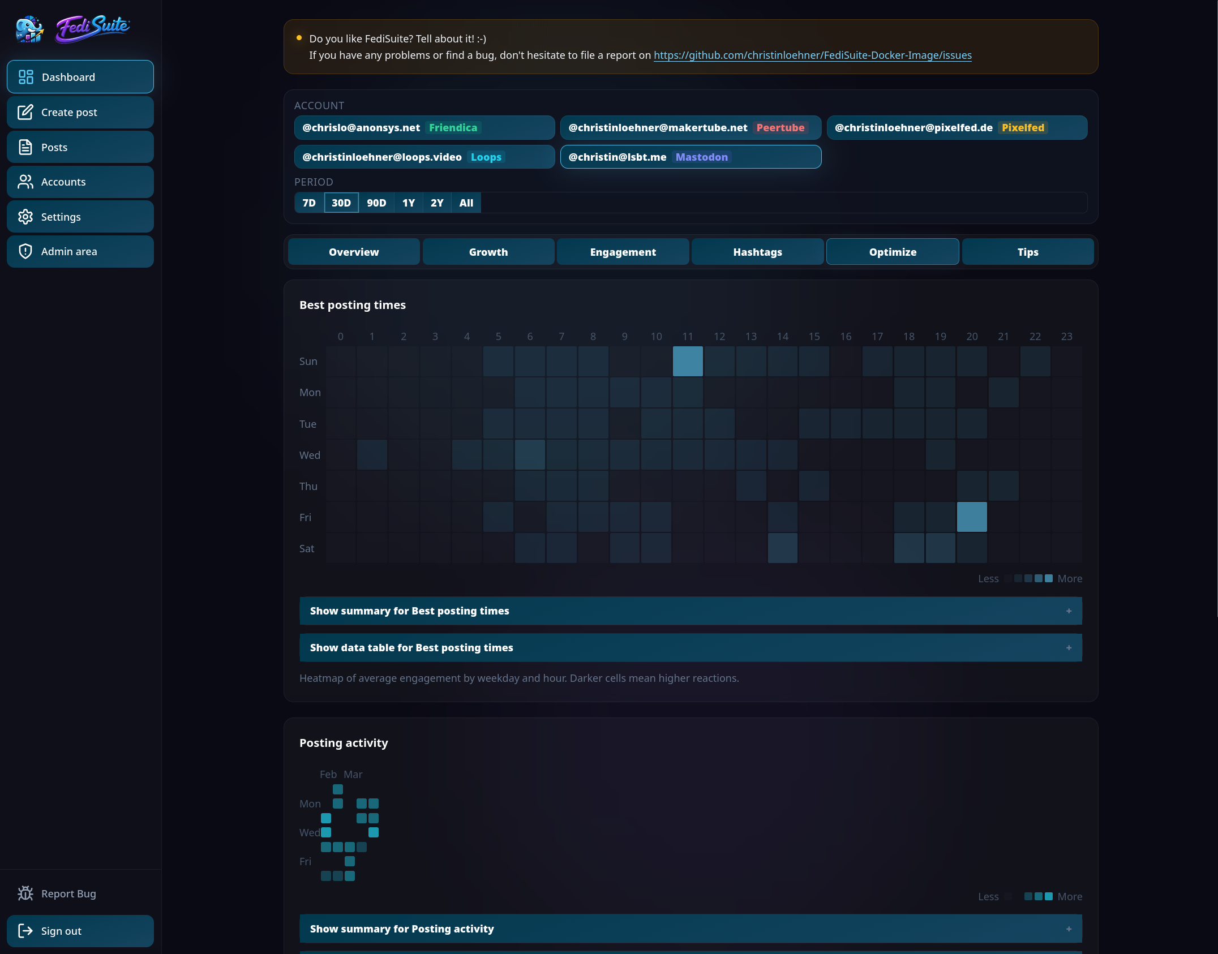The image size is (1218, 954).
Task: Expand Show data table for Best posting times
Action: [690, 647]
